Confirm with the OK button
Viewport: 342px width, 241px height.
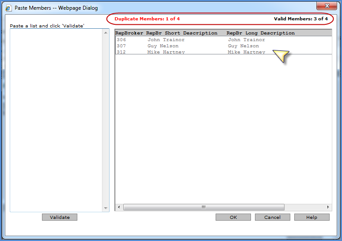click(x=233, y=217)
